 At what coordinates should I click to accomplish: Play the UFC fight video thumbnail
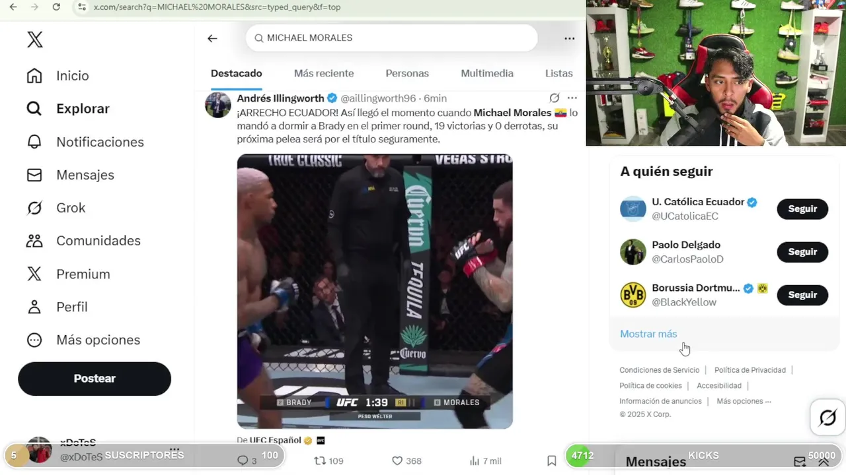click(375, 292)
